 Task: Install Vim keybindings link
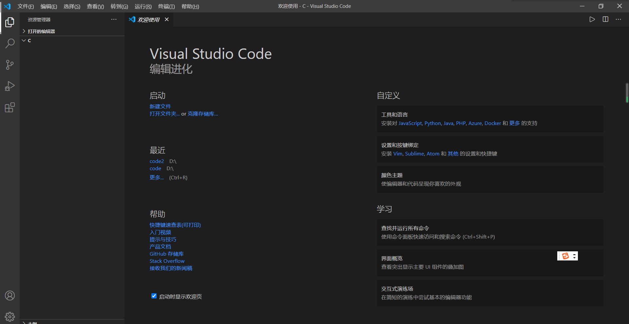click(398, 153)
